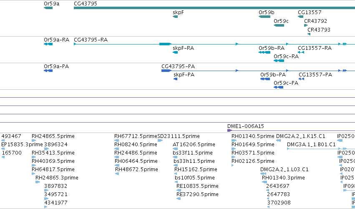
Task: Click the RE10835.5prime EST label
Action: coord(197,186)
